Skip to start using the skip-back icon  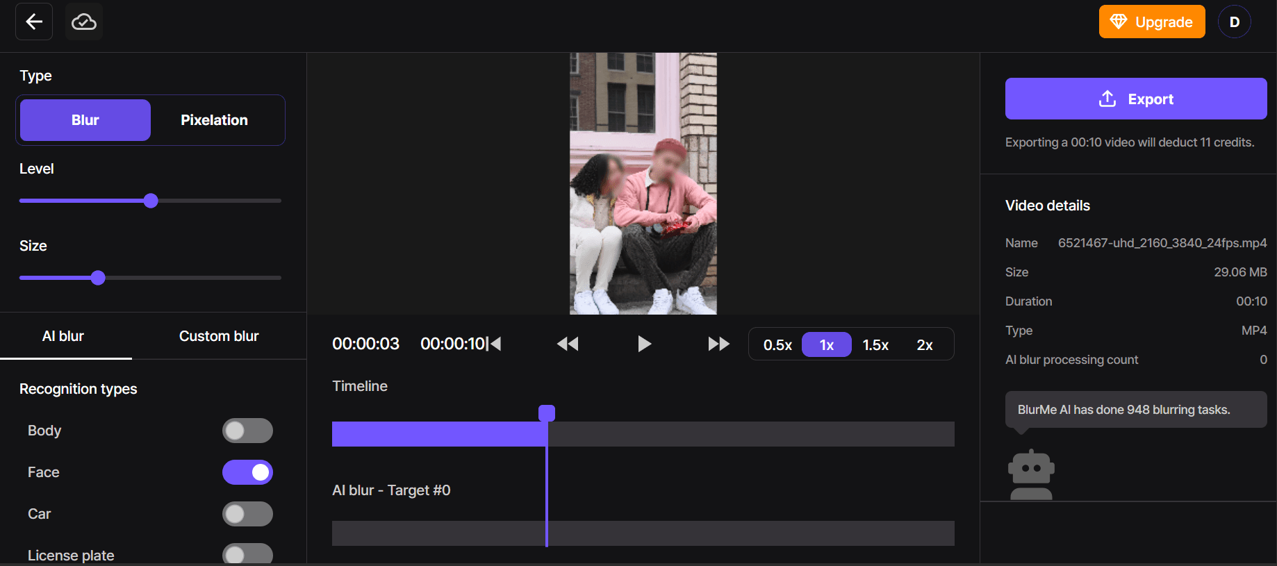(495, 344)
